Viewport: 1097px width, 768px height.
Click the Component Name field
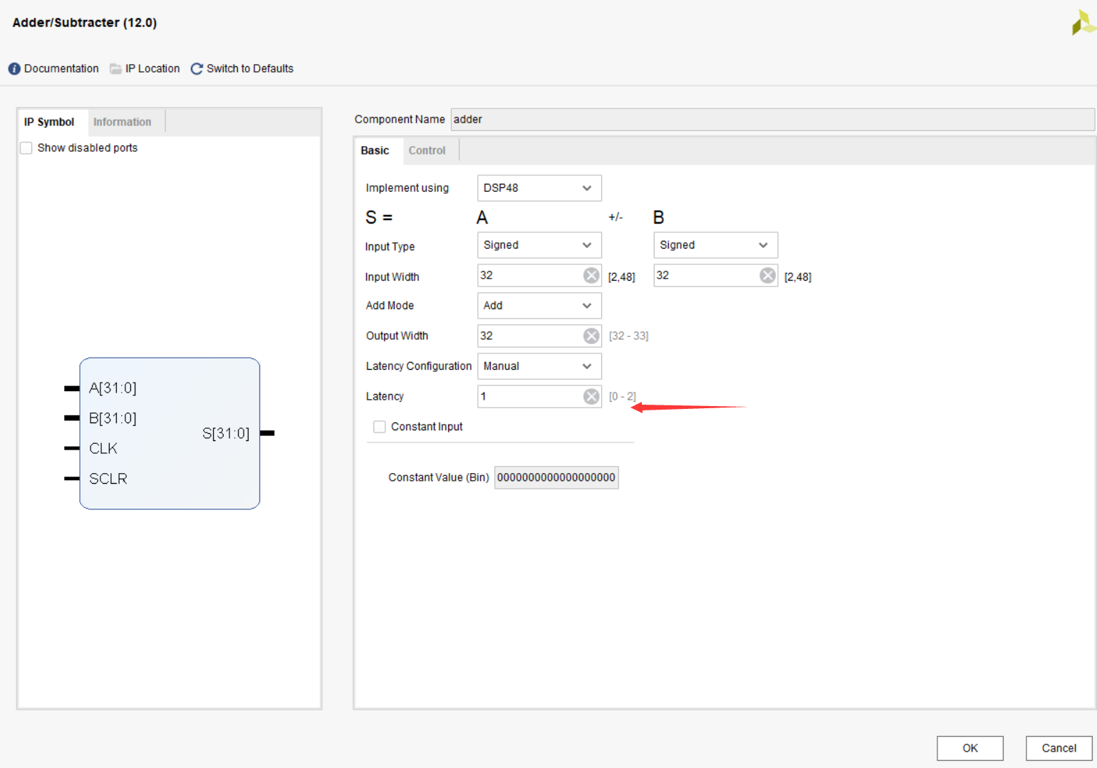(x=772, y=120)
